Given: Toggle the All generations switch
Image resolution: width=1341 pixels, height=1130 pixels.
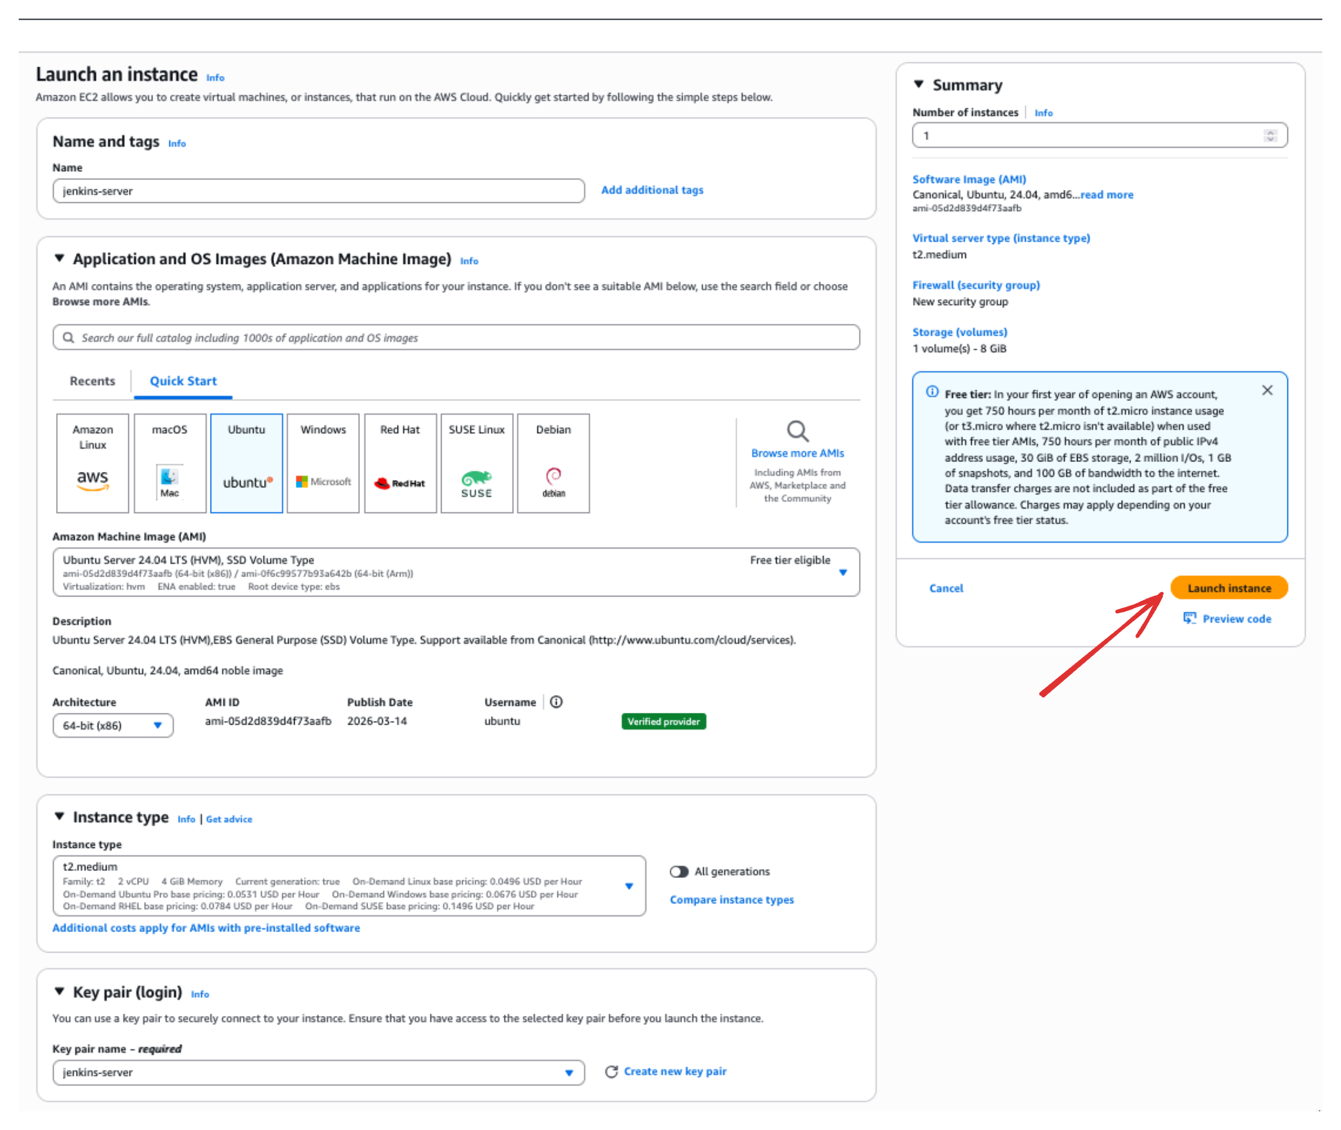Looking at the screenshot, I should 679,872.
